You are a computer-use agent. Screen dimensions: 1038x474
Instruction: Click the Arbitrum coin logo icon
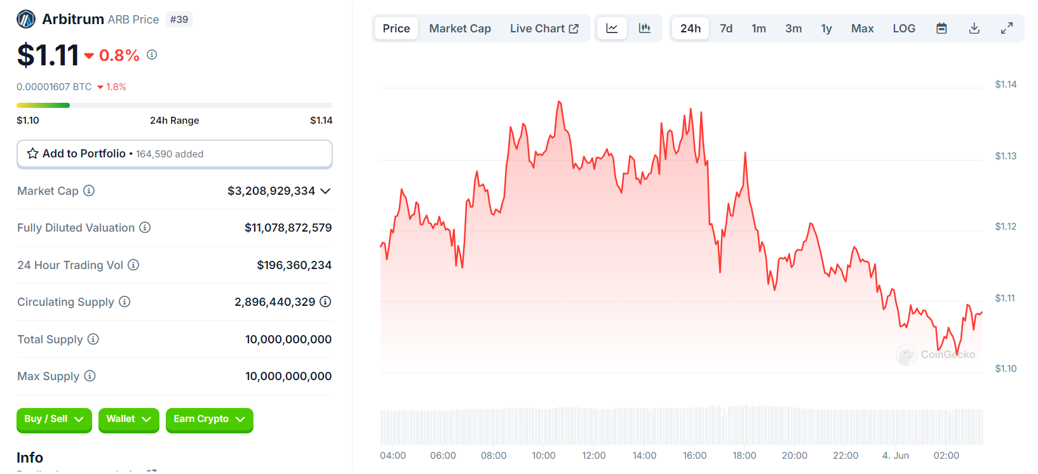26,20
